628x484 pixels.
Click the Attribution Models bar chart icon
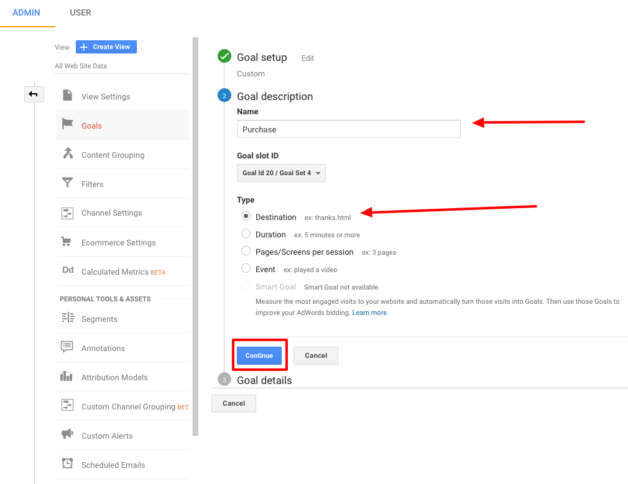click(x=66, y=376)
